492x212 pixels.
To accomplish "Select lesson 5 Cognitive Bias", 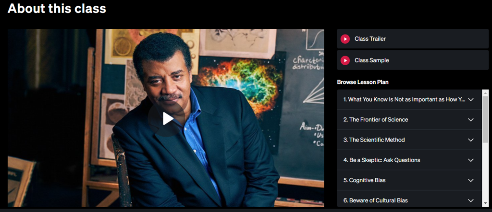I will click(364, 180).
